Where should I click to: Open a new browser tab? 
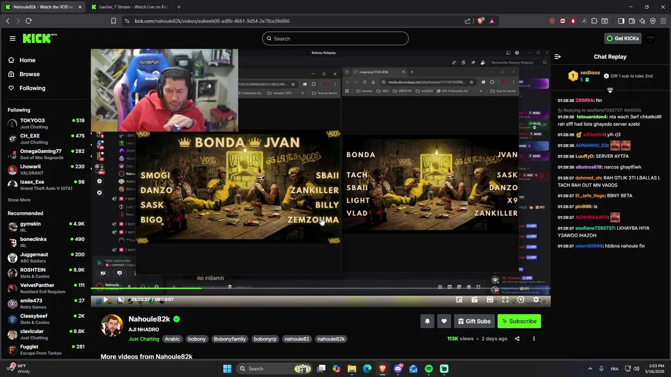[x=179, y=7]
